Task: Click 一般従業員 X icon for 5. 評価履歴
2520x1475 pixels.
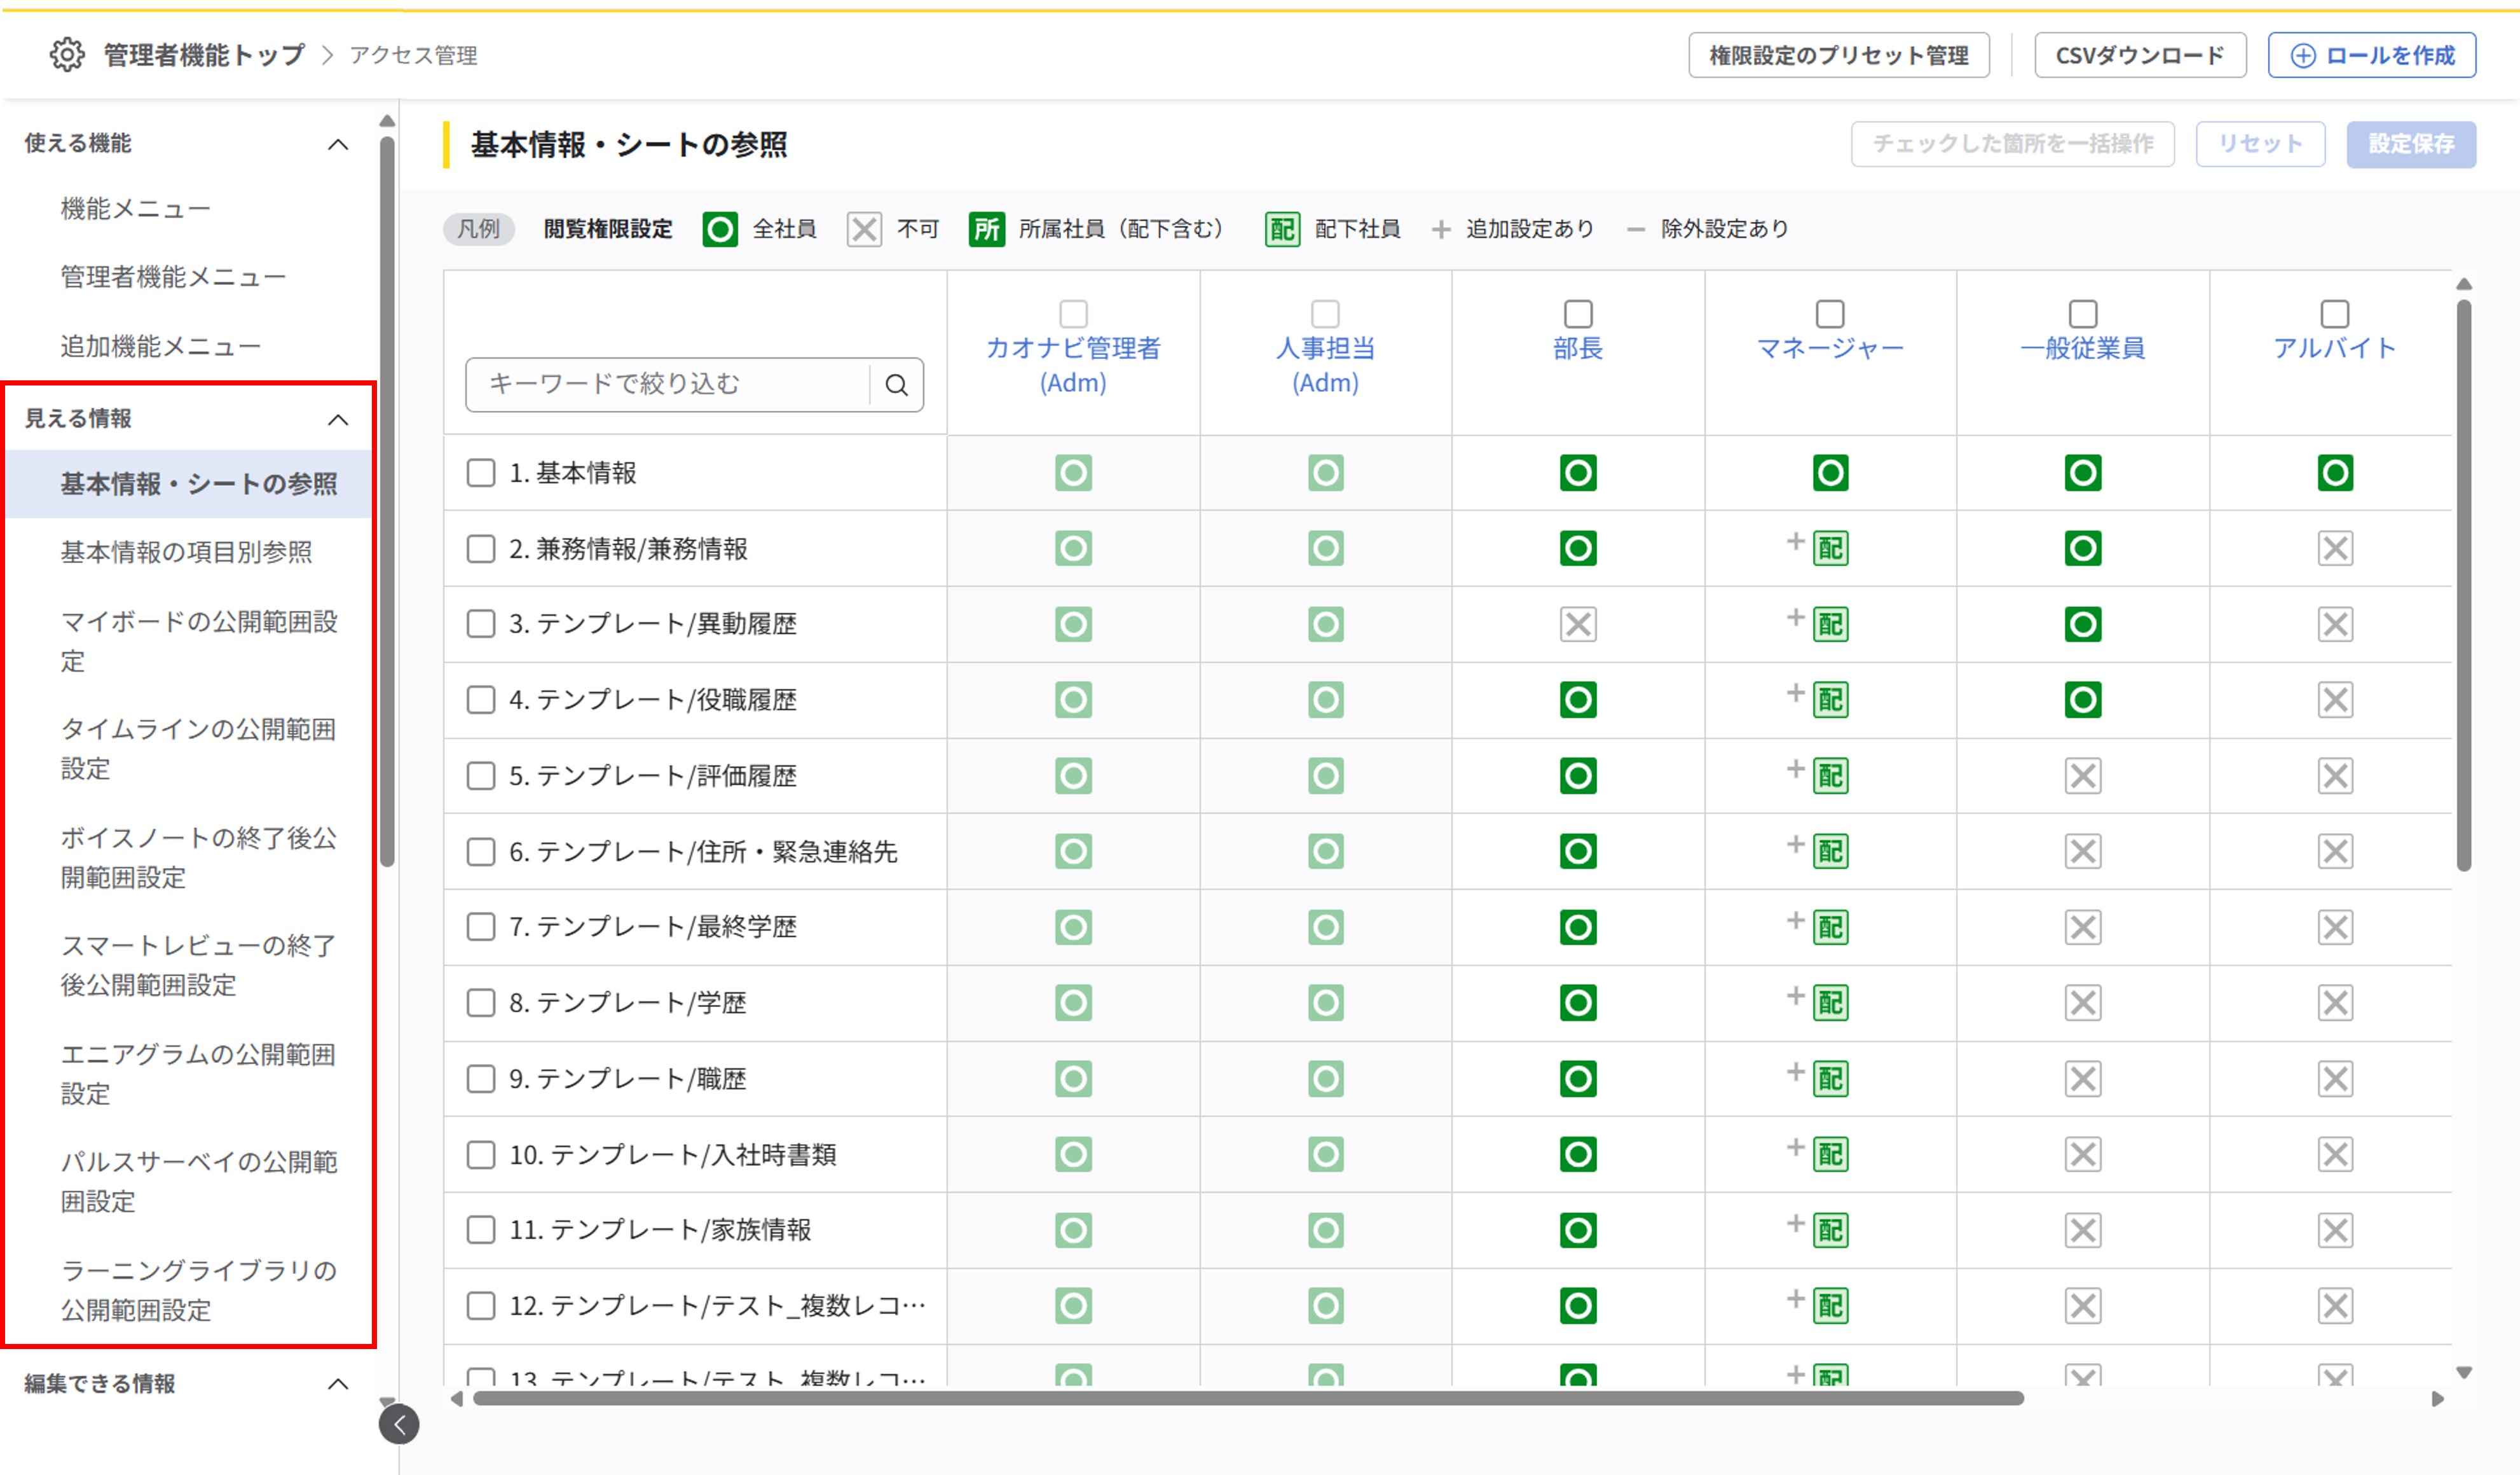Action: tap(2083, 775)
